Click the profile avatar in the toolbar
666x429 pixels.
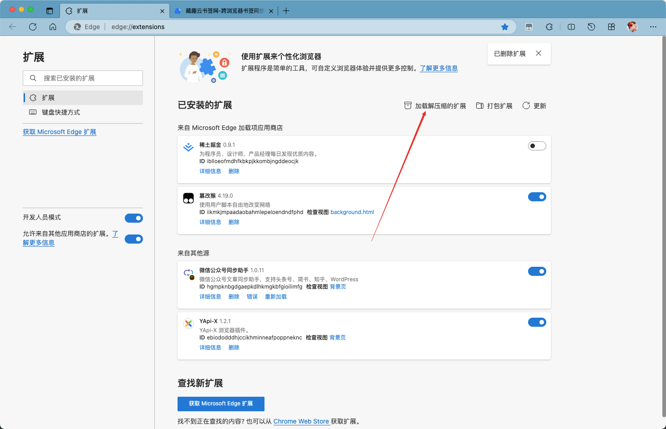coord(632,27)
